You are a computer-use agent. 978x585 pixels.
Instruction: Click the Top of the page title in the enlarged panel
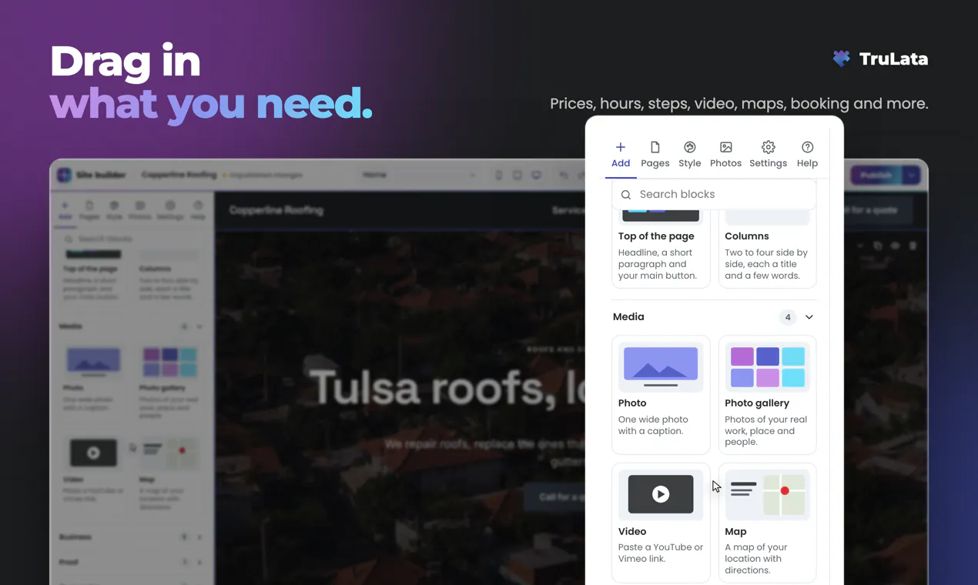(656, 236)
